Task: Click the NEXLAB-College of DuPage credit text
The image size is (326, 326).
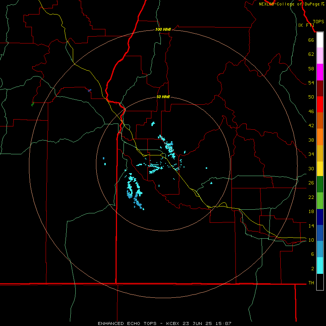Action: click(292, 4)
